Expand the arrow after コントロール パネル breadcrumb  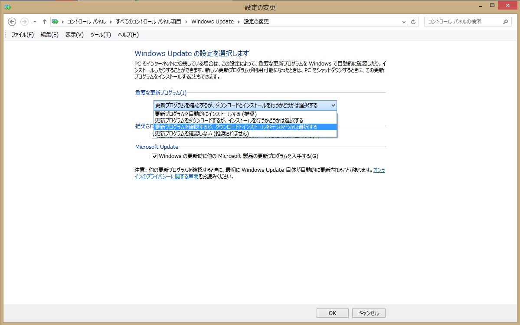point(111,22)
